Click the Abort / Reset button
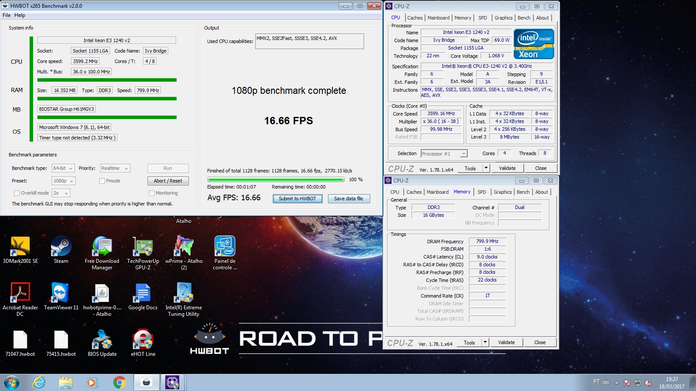The height and width of the screenshot is (391, 696). (x=168, y=181)
